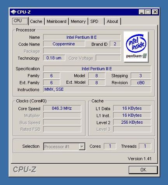The image size is (168, 185).
Task: Minimize the CPU-Z window
Action: (x=142, y=12)
